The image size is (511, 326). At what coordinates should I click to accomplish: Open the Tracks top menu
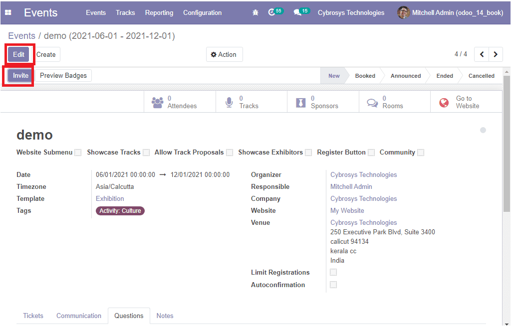click(x=125, y=12)
